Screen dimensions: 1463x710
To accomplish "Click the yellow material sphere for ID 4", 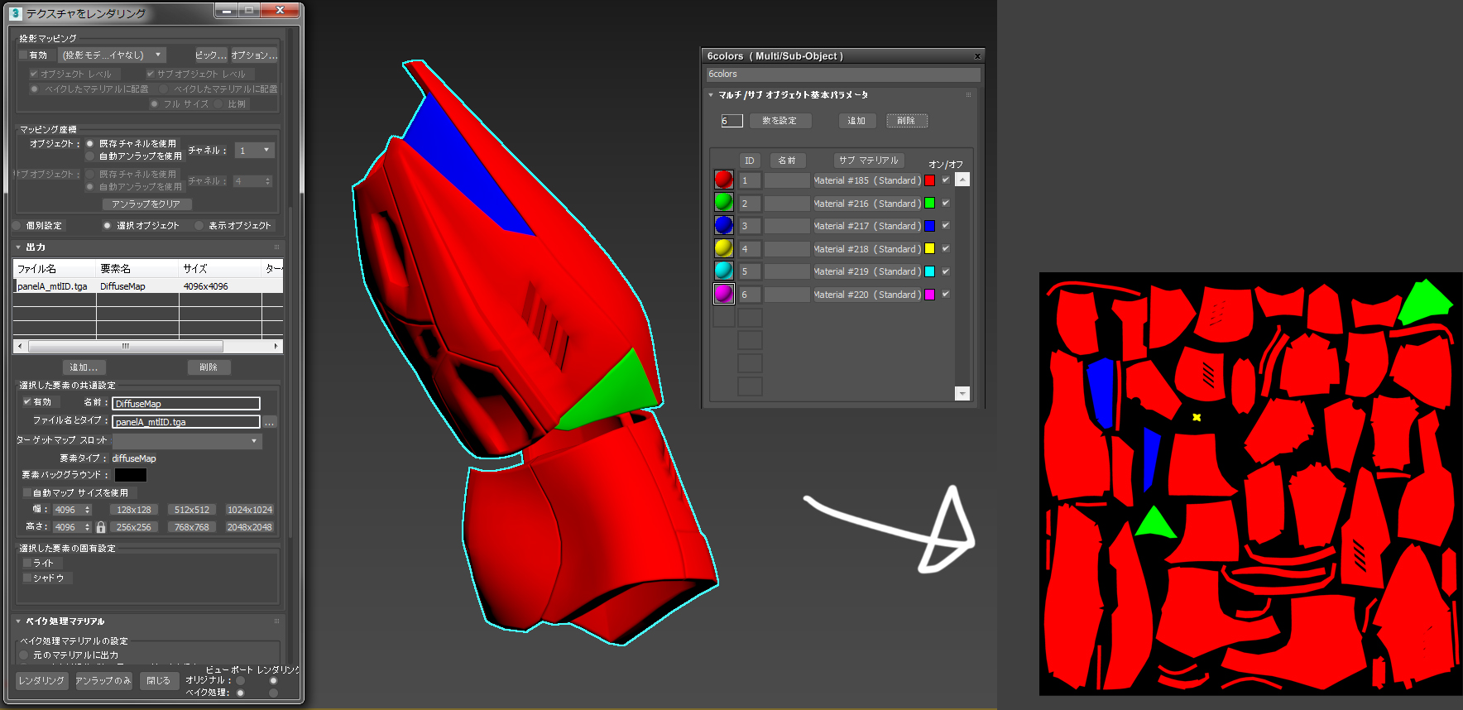I will click(x=724, y=248).
